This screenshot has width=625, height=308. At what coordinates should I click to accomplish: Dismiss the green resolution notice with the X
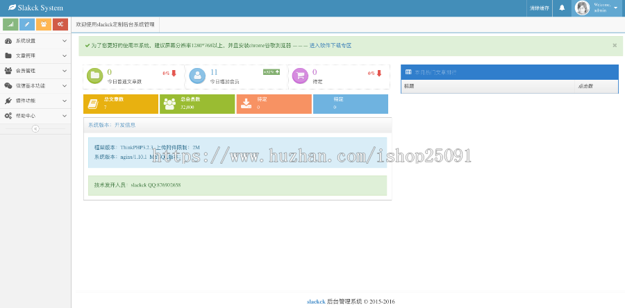pyautogui.click(x=615, y=45)
